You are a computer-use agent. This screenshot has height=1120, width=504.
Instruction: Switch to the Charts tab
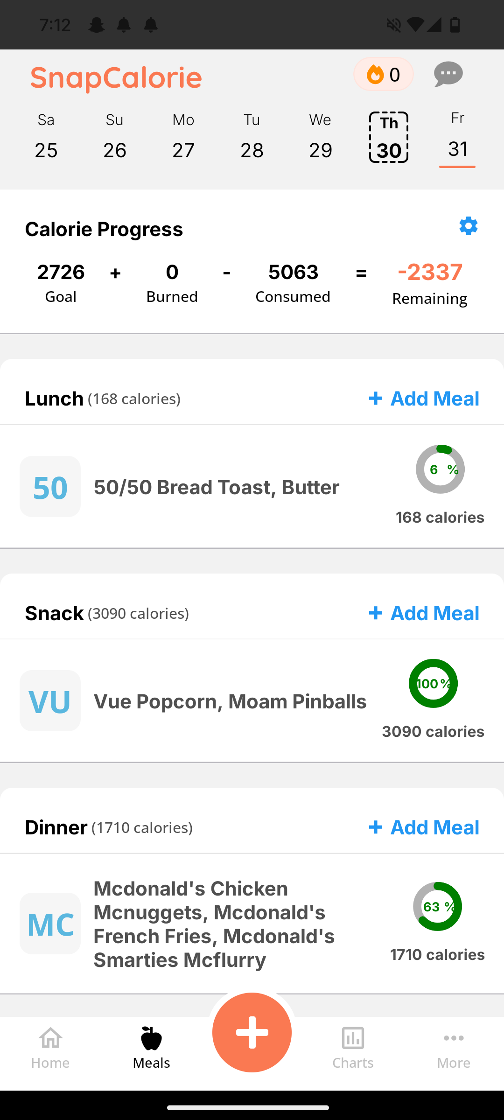pos(353,1048)
